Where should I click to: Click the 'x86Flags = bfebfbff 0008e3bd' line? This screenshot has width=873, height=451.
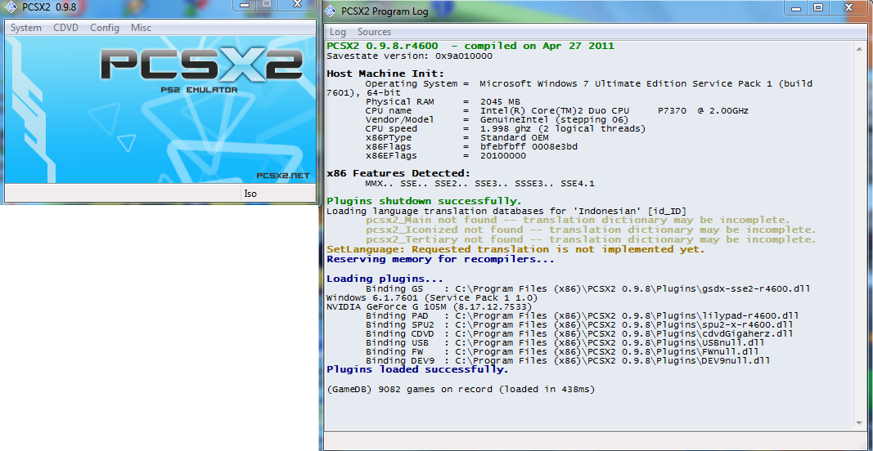click(471, 146)
